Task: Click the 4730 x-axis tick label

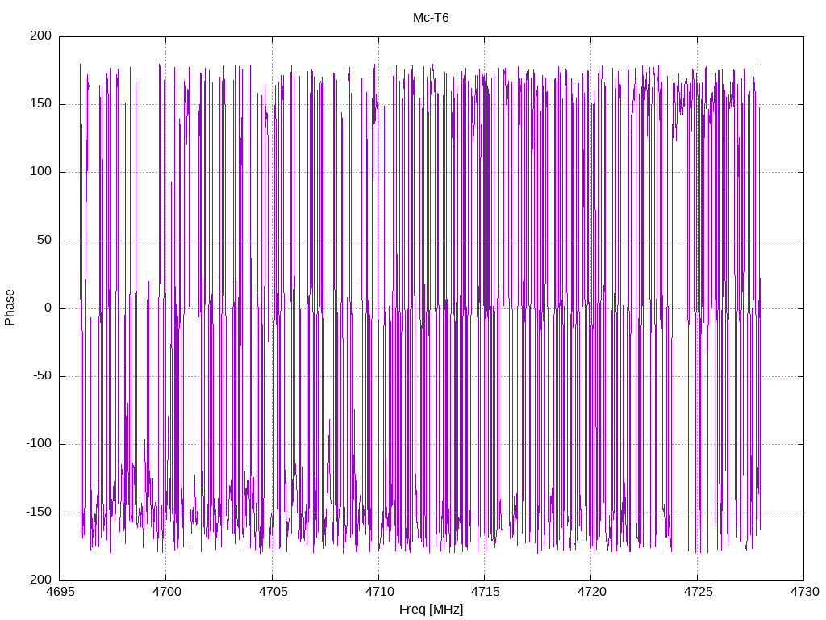Action: [x=804, y=592]
